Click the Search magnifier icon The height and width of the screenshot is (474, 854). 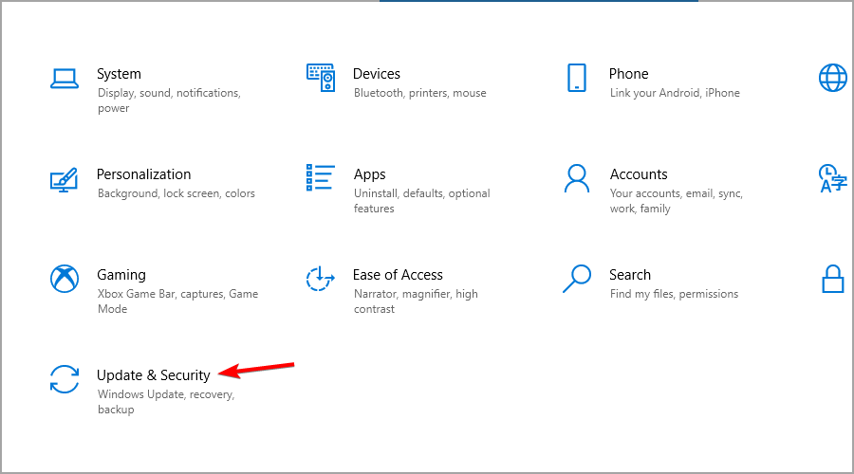577,279
